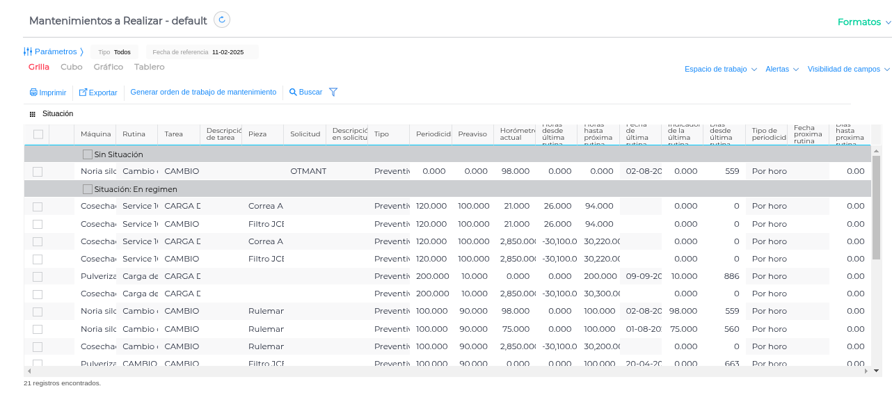Click the Buscar magnifier icon
This screenshot has height=393, width=892.
(293, 93)
